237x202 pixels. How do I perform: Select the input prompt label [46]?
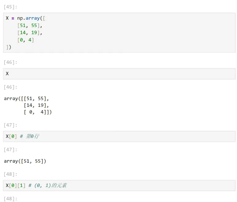click(10, 62)
